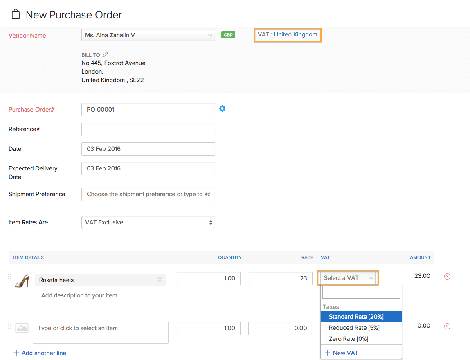Focus the VAT search box in dropdown
The height and width of the screenshot is (360, 470).
361,292
